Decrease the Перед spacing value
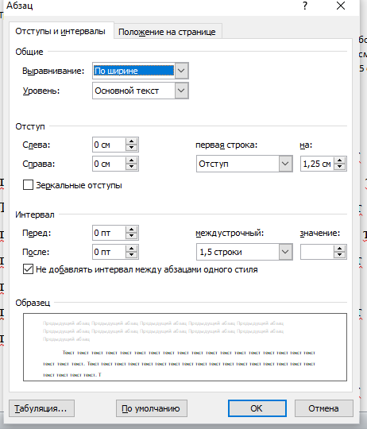The height and width of the screenshot is (429, 367). point(132,236)
